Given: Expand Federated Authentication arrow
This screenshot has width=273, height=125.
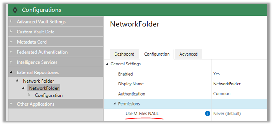Looking at the screenshot, I should tap(11, 52).
